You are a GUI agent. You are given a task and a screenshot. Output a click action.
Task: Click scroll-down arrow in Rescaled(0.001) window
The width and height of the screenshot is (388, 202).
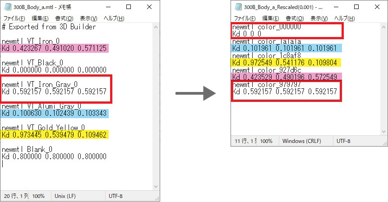pos(384,132)
